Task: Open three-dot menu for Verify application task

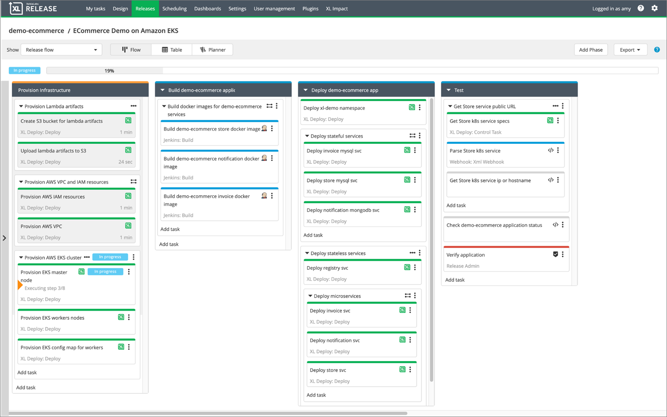Action: pyautogui.click(x=563, y=254)
